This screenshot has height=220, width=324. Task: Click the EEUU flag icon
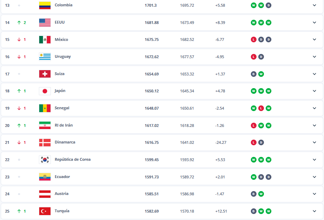click(x=45, y=23)
